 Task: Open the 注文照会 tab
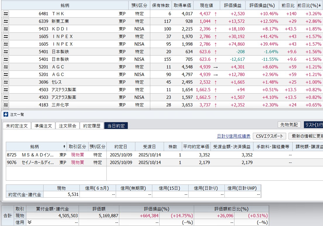point(68,126)
